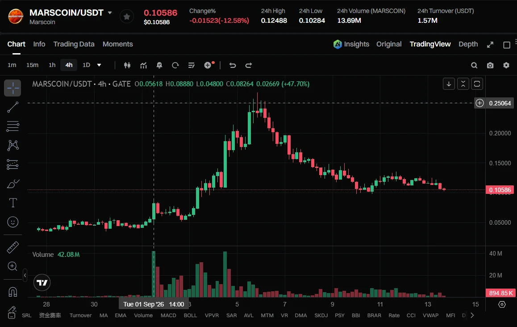Click the TradingView logo badge

point(42,283)
